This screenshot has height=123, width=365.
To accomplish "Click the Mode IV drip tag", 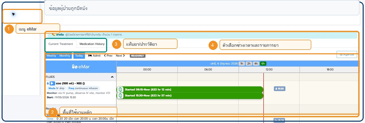I will click(56, 89).
